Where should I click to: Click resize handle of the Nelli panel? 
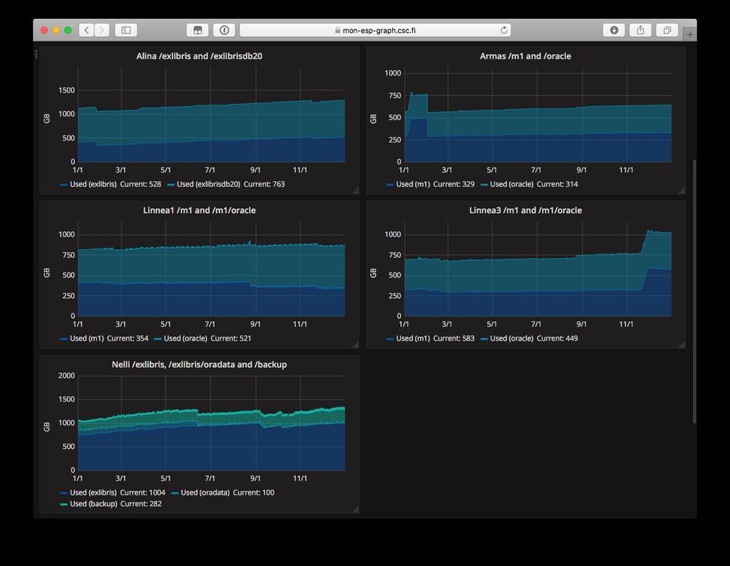point(356,510)
